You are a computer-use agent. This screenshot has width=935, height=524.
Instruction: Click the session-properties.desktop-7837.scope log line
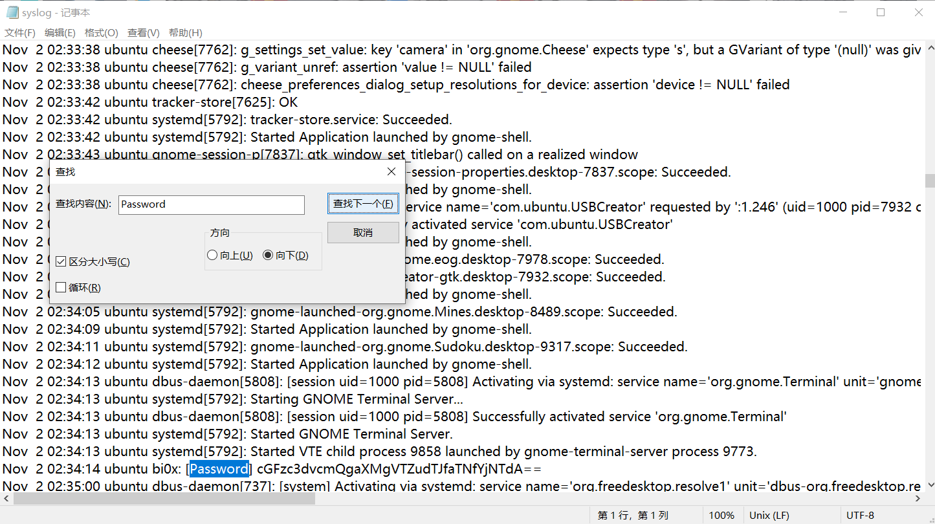point(568,172)
